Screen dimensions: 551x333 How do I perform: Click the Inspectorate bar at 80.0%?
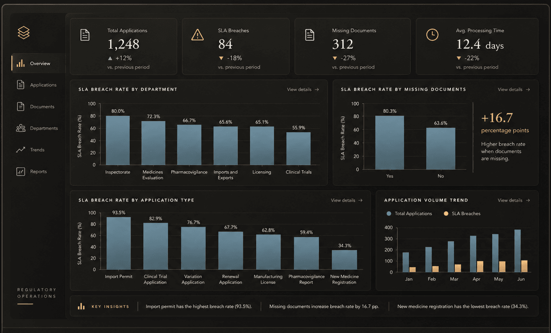(118, 140)
